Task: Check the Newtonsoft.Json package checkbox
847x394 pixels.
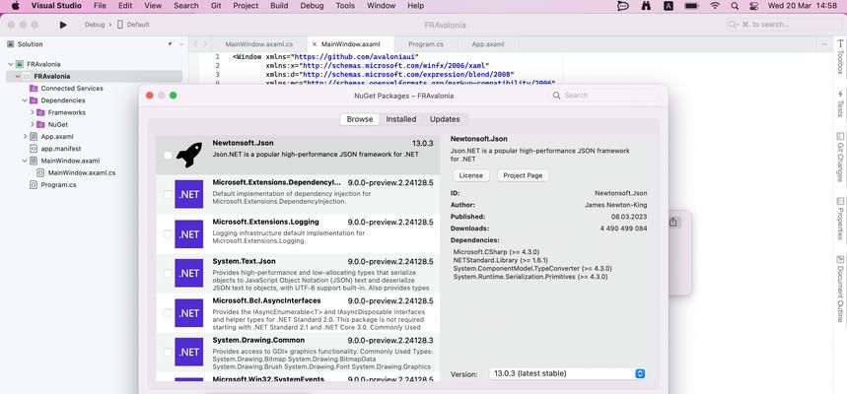Action: pos(168,155)
